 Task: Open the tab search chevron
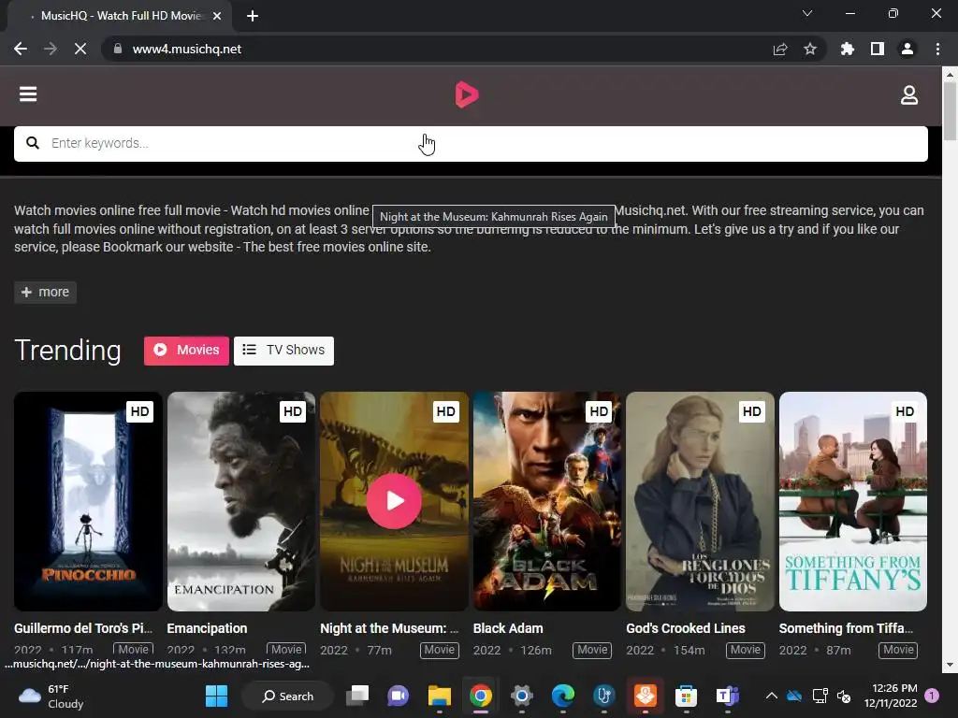pos(807,13)
